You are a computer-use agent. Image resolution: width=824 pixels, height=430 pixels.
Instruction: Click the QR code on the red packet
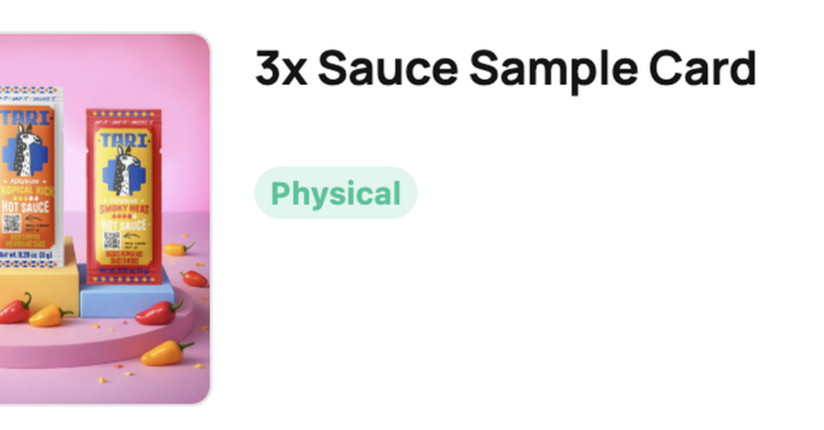coord(111,240)
